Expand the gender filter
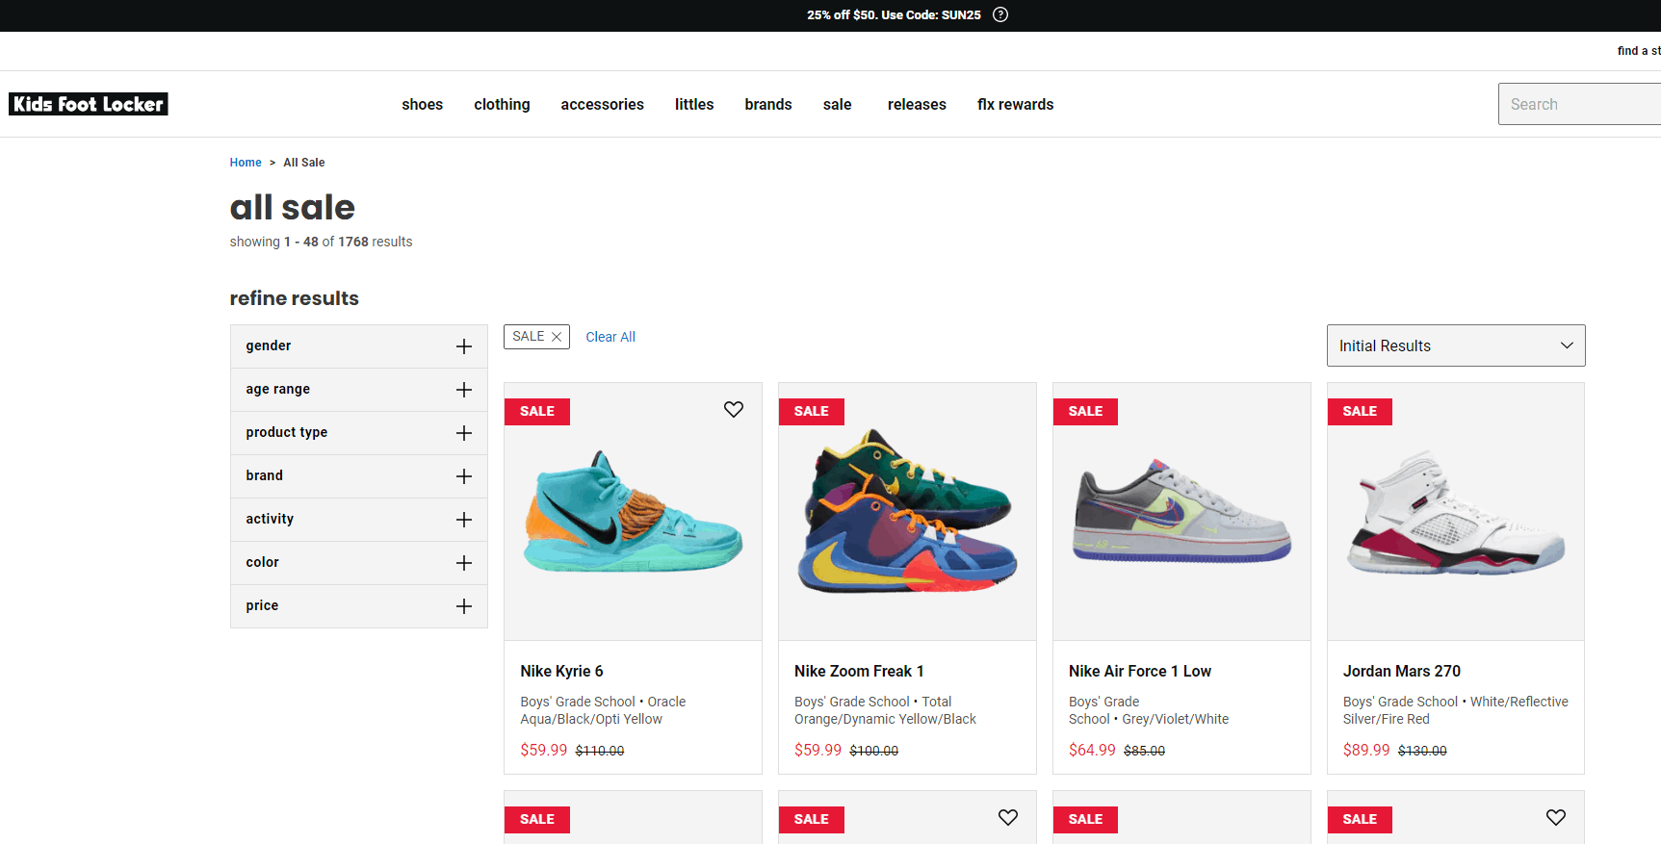The image size is (1661, 844). pos(359,346)
